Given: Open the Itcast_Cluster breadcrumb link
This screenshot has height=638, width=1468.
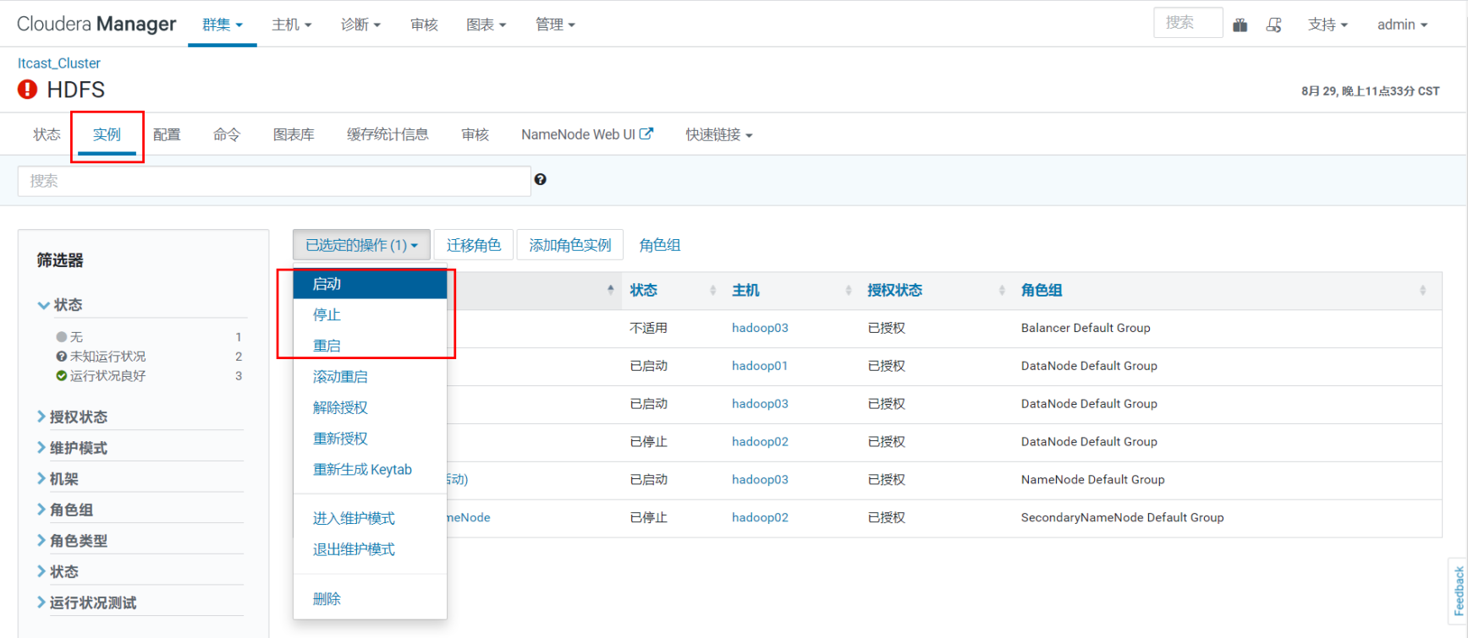Looking at the screenshot, I should (59, 63).
